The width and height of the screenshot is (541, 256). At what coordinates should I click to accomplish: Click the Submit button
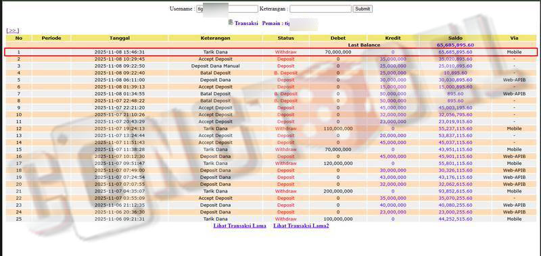pos(362,9)
